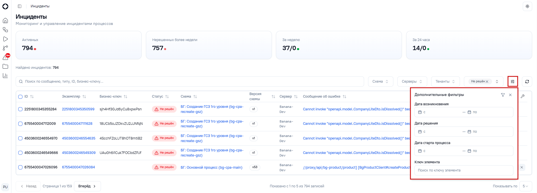Image resolution: width=537 pixels, height=193 pixels.
Task: Select incident 6755400047112009 checkbox
Action: click(x=20, y=124)
